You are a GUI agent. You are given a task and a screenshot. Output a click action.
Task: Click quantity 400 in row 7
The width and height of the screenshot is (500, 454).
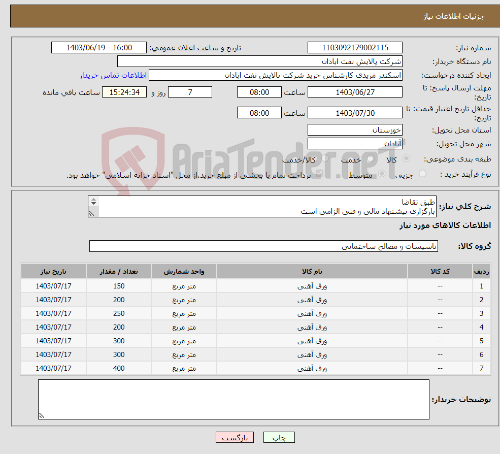tap(119, 369)
